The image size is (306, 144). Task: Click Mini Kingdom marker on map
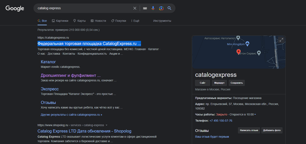tap(247, 44)
